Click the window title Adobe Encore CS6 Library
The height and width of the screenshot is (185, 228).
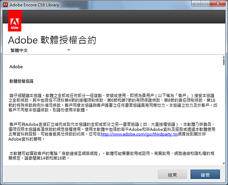coord(34,5)
